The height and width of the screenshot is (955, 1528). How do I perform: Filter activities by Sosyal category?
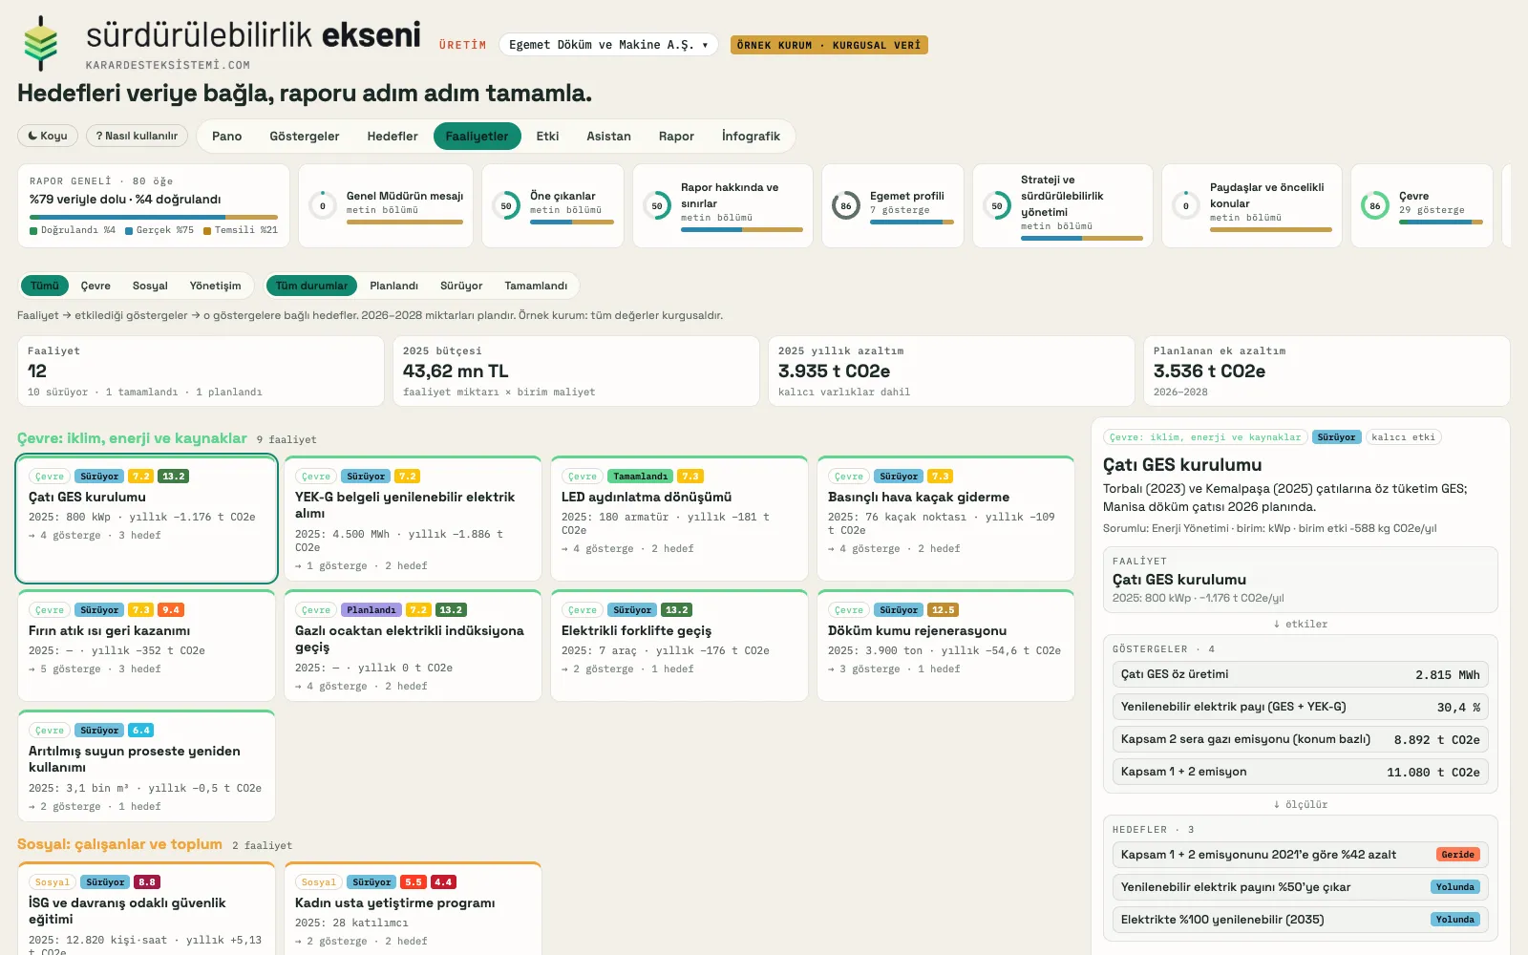click(x=150, y=286)
